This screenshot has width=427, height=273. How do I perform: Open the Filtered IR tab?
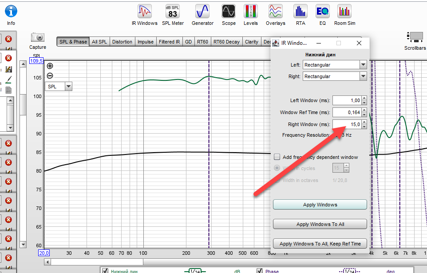coord(169,42)
